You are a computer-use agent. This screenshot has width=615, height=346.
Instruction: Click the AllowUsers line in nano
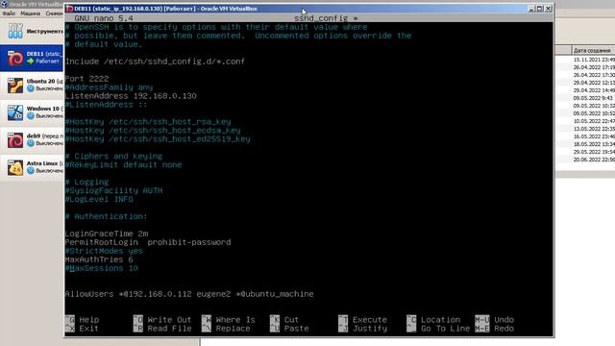[189, 294]
